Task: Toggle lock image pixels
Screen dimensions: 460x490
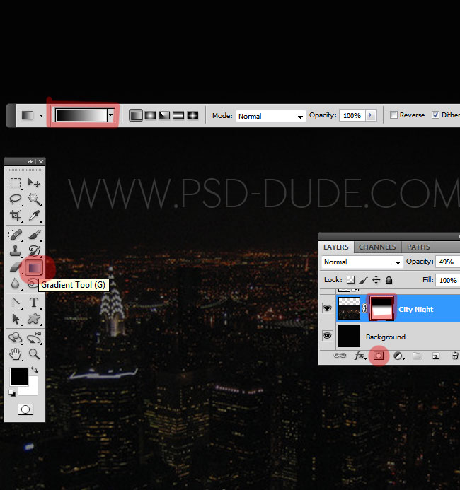Action: (x=363, y=280)
